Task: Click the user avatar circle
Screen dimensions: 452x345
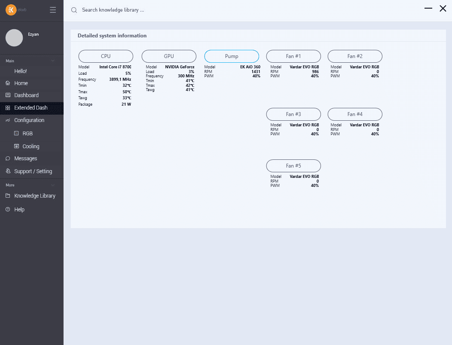Action: tap(14, 38)
